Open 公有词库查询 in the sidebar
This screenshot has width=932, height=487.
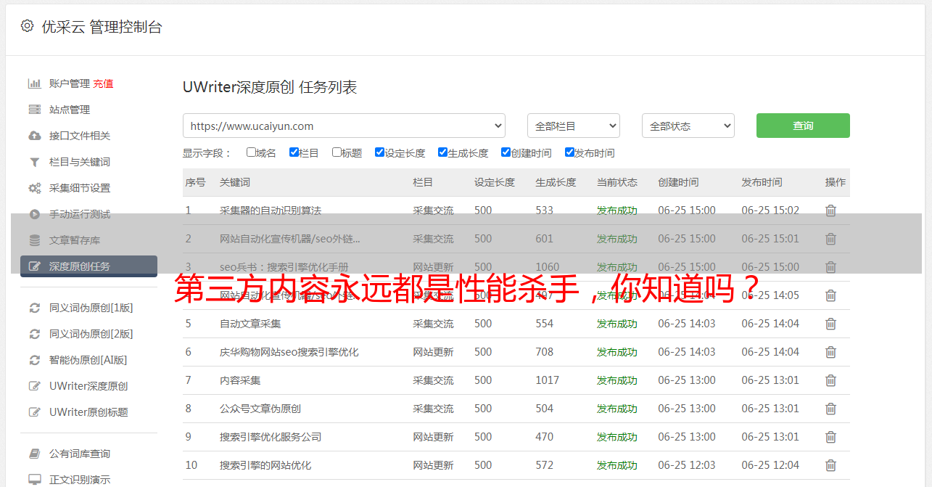click(x=80, y=454)
